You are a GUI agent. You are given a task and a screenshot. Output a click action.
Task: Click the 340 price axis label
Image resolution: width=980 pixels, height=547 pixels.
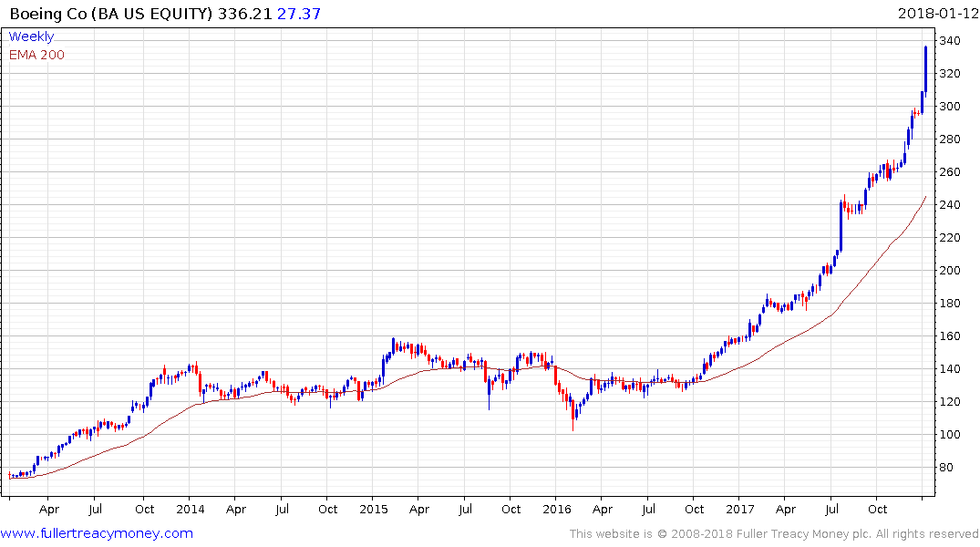pos(950,41)
